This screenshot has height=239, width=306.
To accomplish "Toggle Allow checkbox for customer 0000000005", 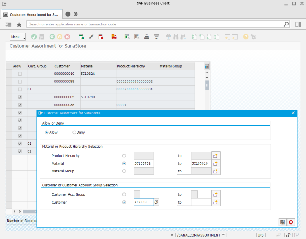I will point(20,97).
